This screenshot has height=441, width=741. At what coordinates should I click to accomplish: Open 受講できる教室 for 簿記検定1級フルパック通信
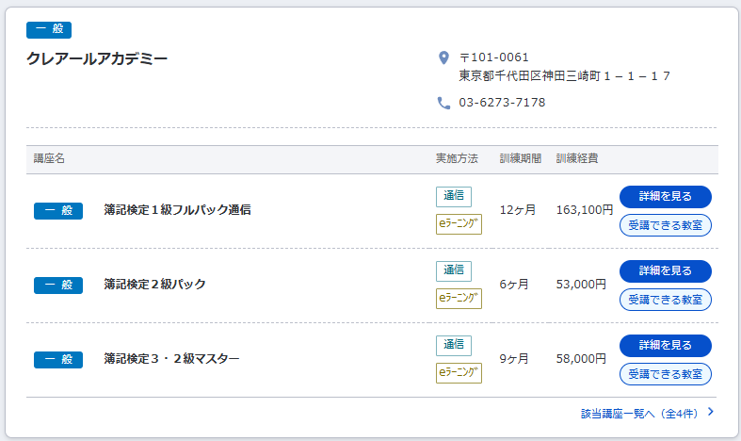tap(665, 224)
